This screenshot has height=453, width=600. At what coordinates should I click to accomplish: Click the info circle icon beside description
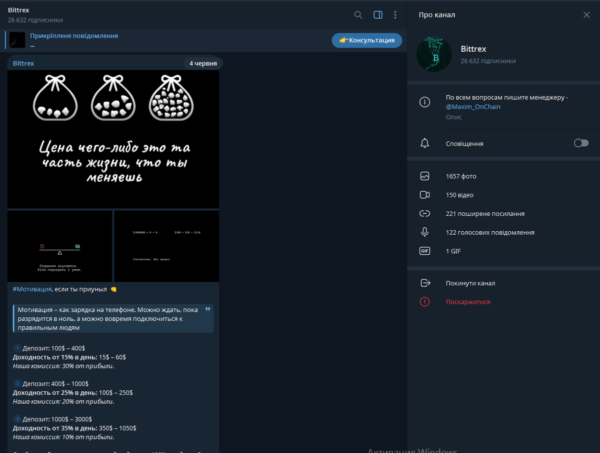424,102
